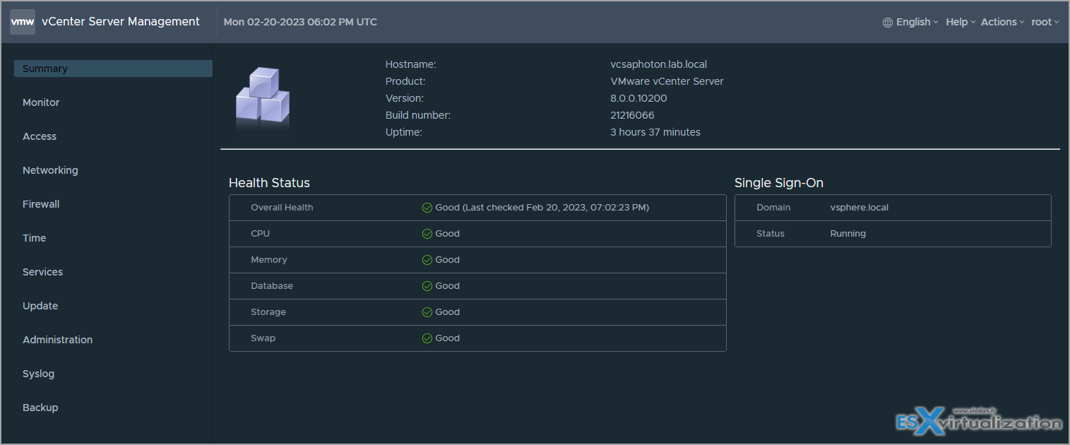The height and width of the screenshot is (445, 1070).
Task: Expand the Help menu
Action: 960,22
